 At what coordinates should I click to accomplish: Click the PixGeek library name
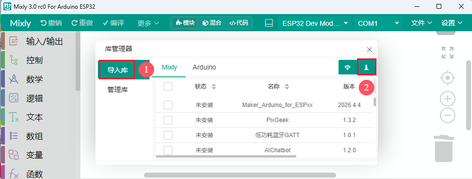(x=277, y=120)
